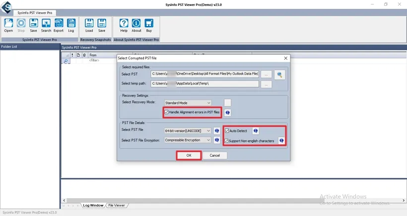Screen dimensions: 407x216
Task: Click the SysInfo application logo
Action: 6,7
